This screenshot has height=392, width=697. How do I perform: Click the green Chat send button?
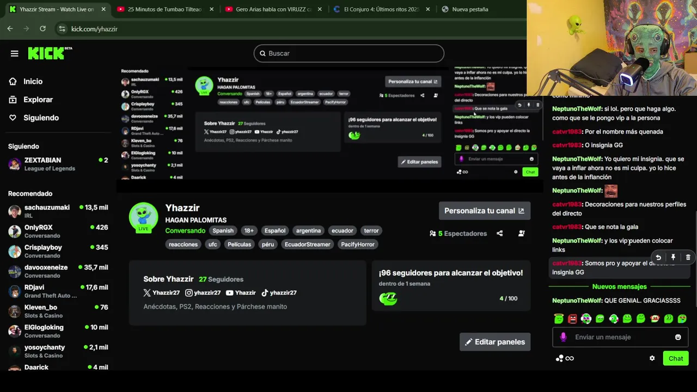point(676,358)
